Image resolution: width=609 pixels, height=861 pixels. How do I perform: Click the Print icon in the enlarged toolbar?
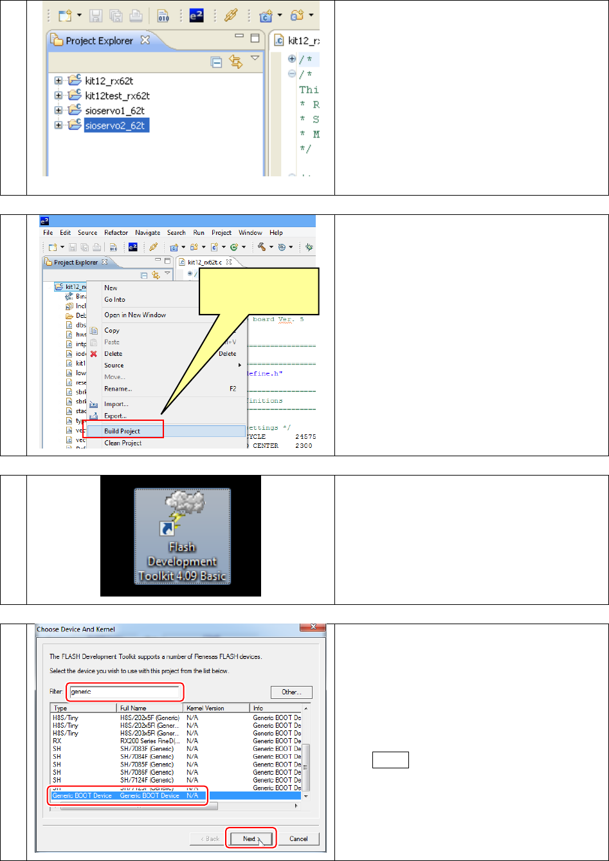coord(136,15)
